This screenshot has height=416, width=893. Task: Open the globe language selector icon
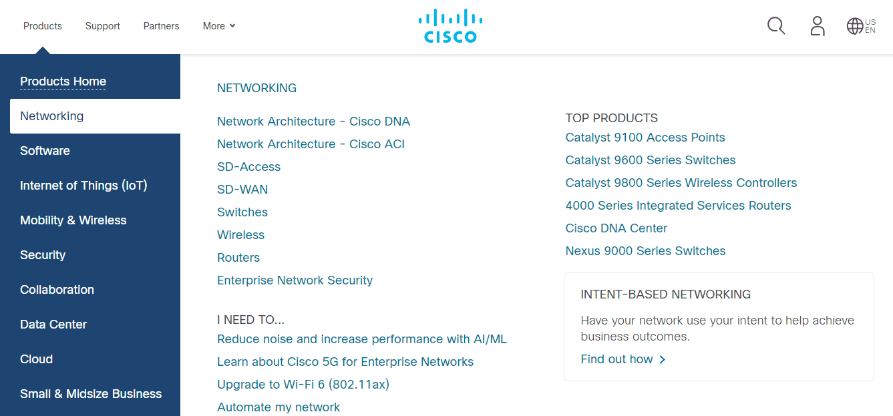click(854, 25)
